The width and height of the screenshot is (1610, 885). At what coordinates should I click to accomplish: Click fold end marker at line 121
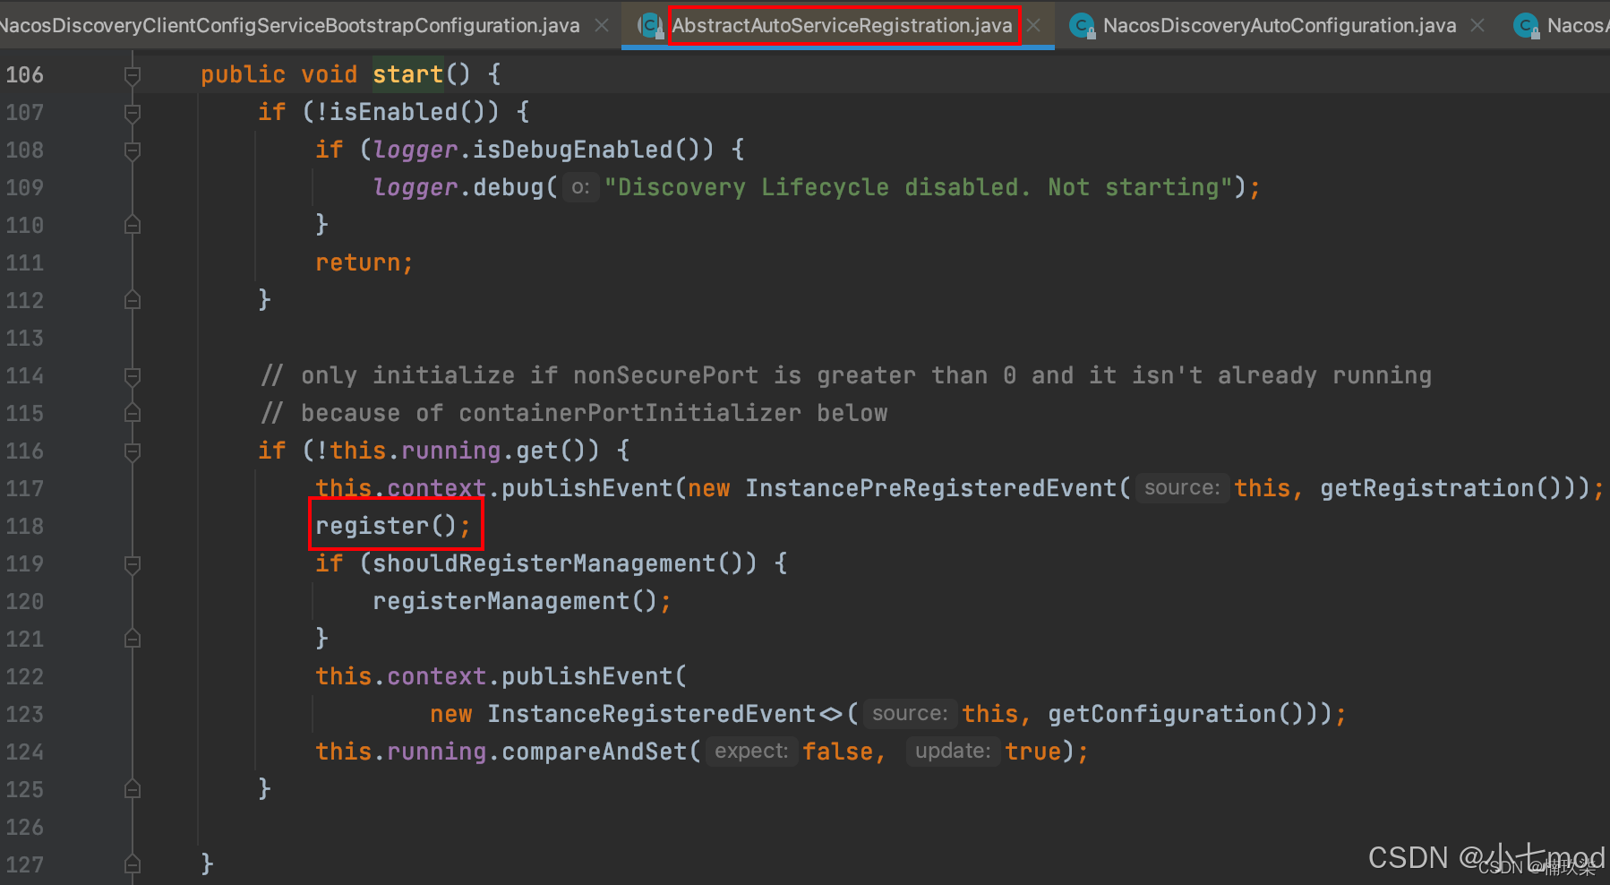pyautogui.click(x=133, y=639)
